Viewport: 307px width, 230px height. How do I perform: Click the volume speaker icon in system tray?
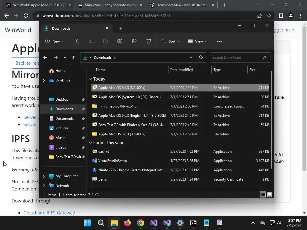tap(279, 223)
